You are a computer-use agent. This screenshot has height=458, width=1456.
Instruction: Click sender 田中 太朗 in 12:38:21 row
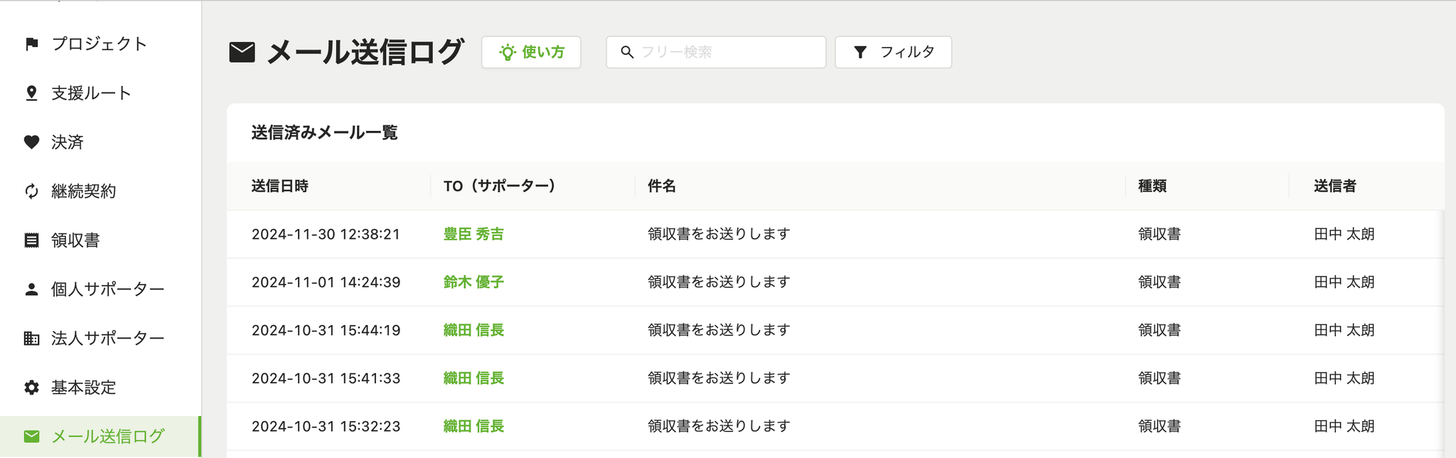[1344, 234]
